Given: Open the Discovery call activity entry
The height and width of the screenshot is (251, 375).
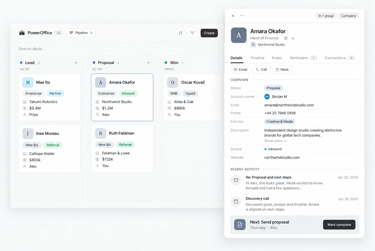Looking at the screenshot, I should (295, 204).
